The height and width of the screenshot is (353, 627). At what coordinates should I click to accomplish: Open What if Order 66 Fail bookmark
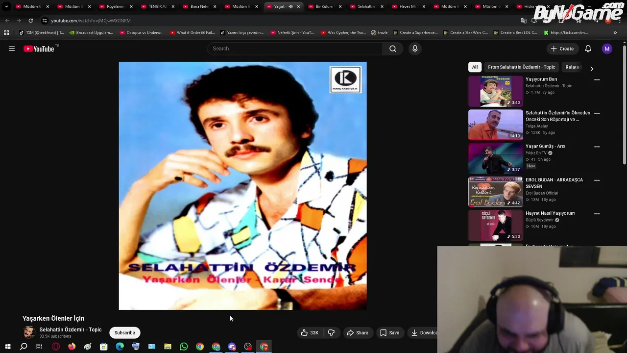point(192,33)
